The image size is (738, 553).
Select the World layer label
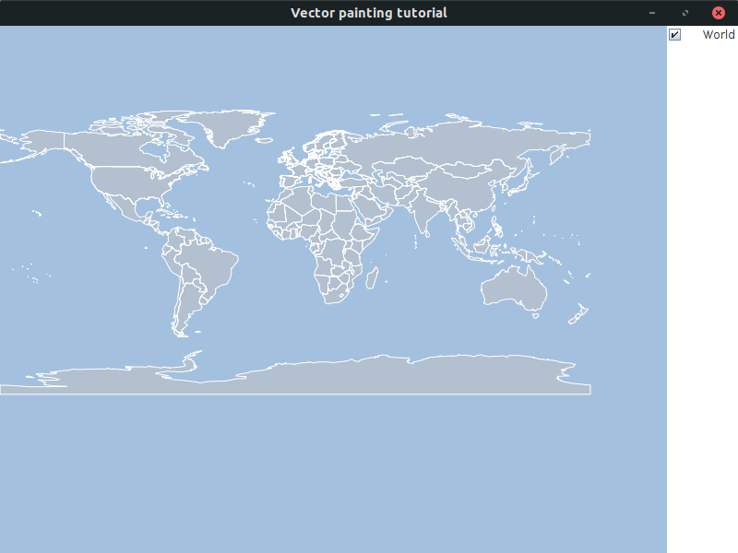718,35
